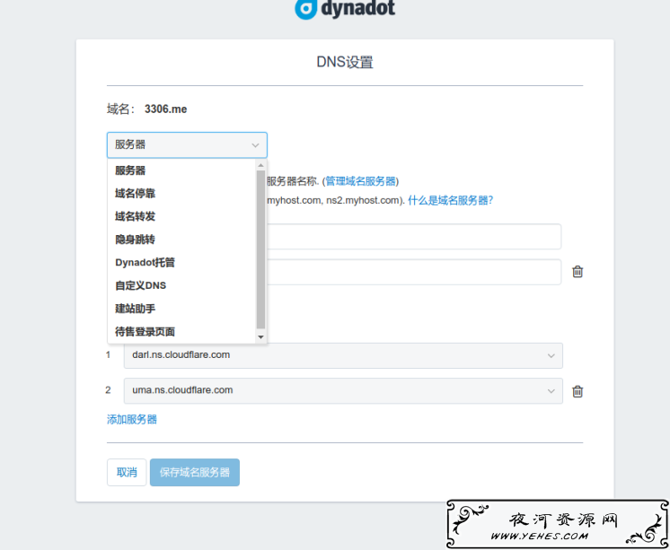
Task: Expand the darl.ns.cloudflare.com dropdown
Action: click(x=343, y=355)
